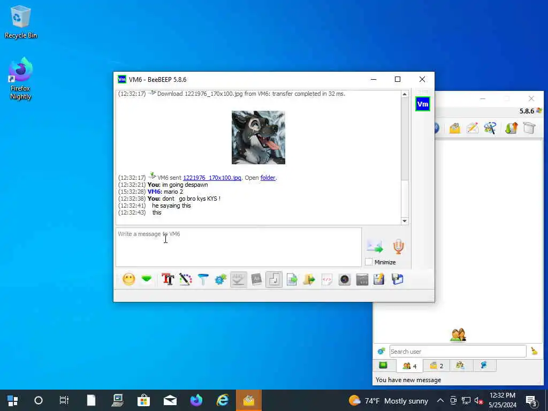Open the blue flag tab in main window

[x=484, y=365]
